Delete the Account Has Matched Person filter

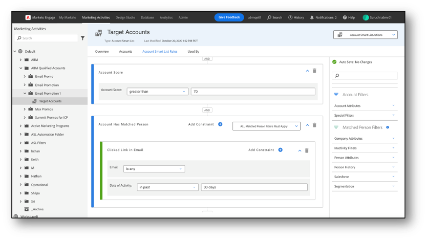314,125
